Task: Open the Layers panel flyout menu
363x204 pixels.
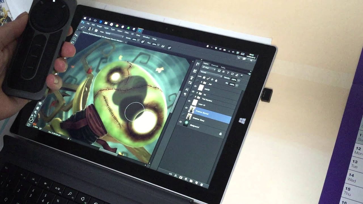Action: point(250,74)
